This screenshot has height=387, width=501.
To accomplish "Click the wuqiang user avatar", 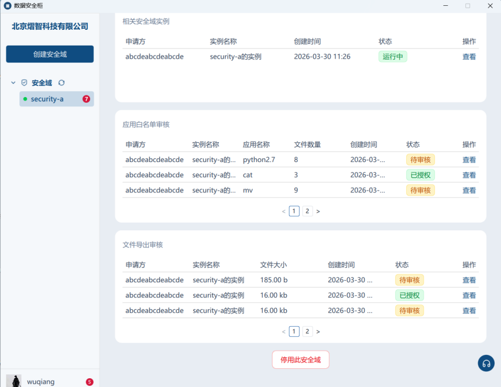I will (x=13, y=381).
